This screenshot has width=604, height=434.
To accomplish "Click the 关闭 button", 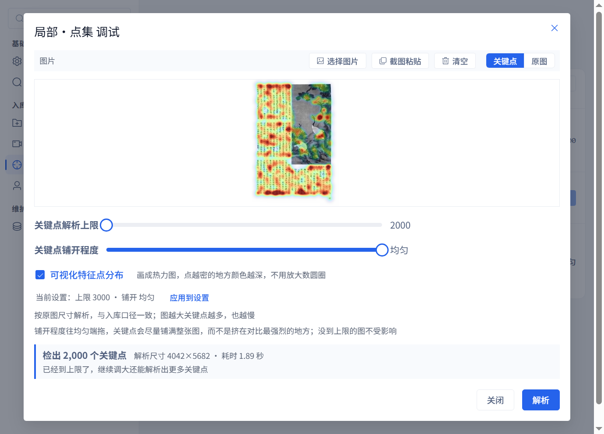I will click(495, 400).
